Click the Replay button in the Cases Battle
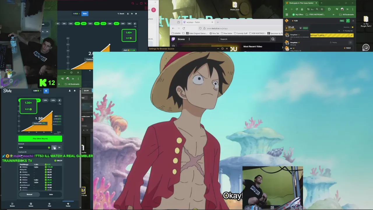Viewport: 373px width, 210px height. coord(334,42)
